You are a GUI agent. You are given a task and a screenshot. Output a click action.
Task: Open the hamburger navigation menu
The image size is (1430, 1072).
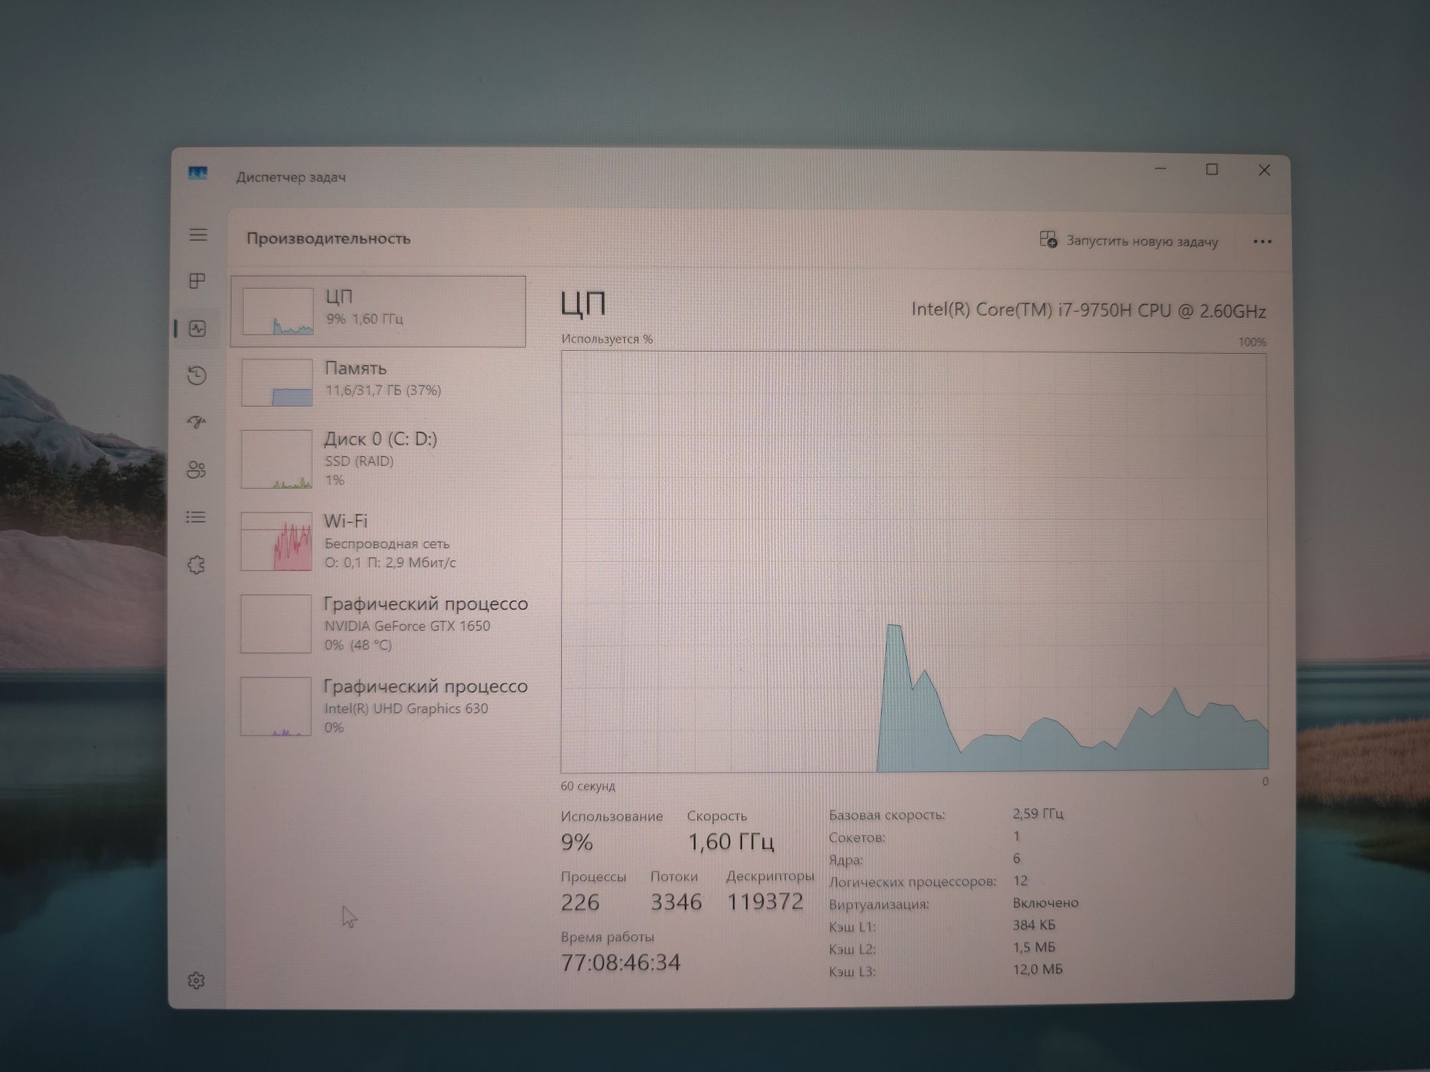pyautogui.click(x=198, y=235)
